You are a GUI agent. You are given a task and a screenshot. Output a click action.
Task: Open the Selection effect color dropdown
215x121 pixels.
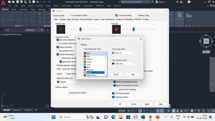70,82
